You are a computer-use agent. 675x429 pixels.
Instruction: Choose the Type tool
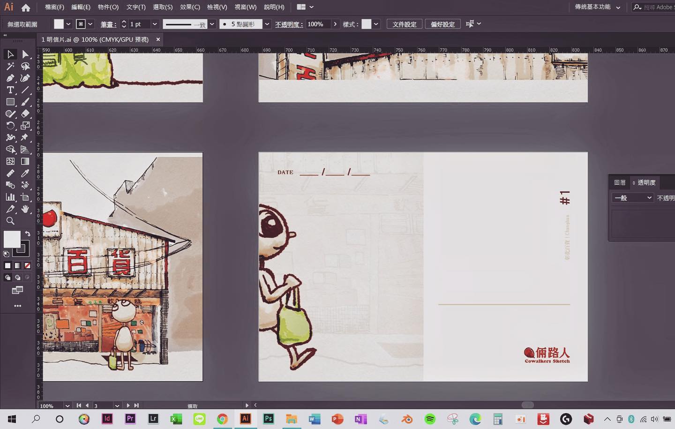(x=10, y=90)
